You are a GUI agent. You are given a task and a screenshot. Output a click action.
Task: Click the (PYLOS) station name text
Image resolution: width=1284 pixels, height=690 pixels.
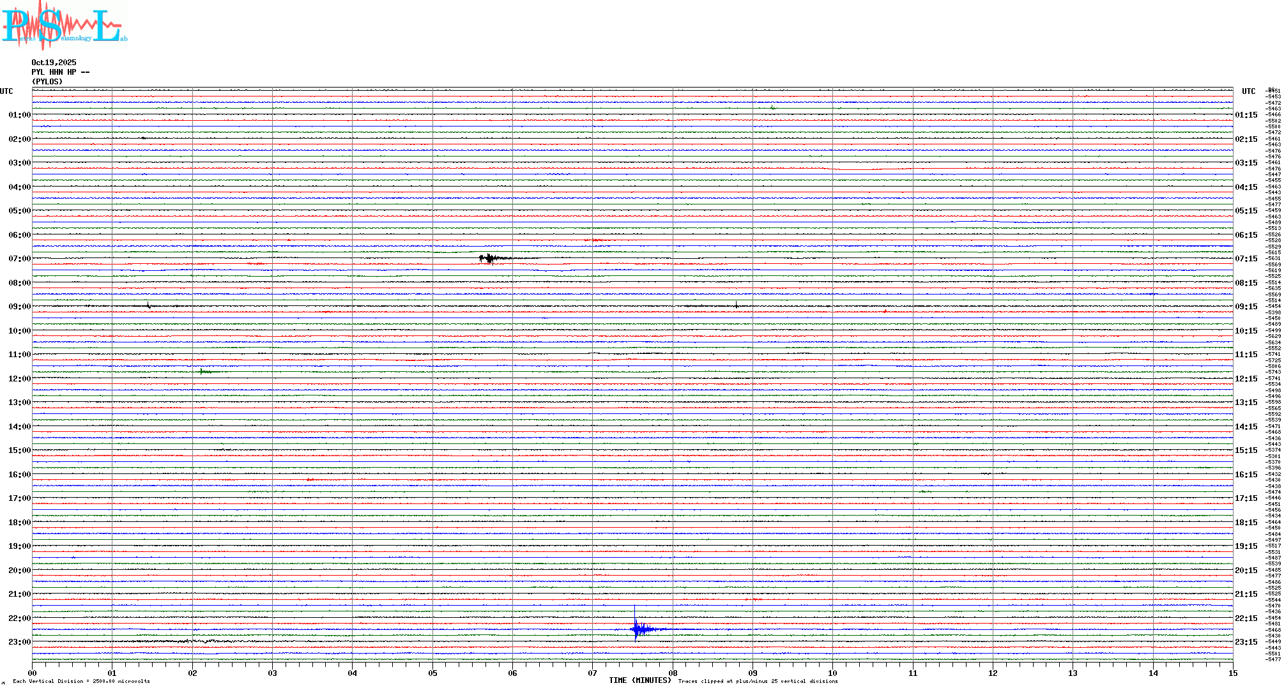coord(47,82)
